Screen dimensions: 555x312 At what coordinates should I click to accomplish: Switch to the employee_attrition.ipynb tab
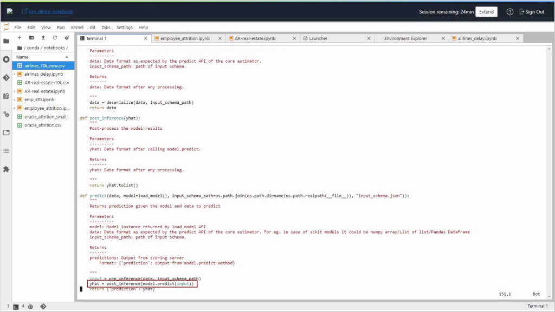tap(185, 38)
